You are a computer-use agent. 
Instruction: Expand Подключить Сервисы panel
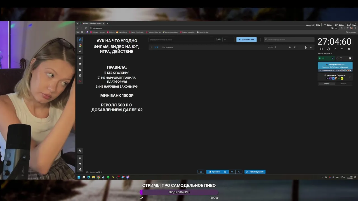click(335, 77)
